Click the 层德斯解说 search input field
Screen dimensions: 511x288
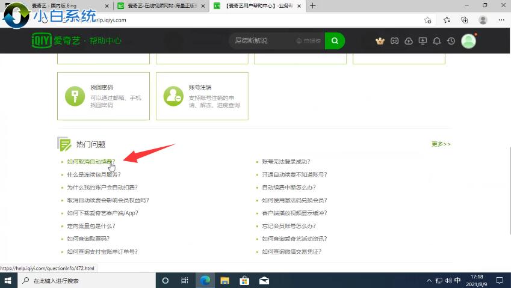click(x=262, y=41)
